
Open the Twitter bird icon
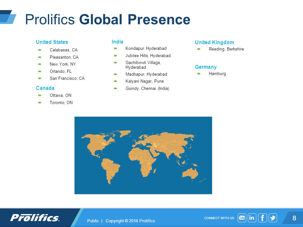click(273, 218)
